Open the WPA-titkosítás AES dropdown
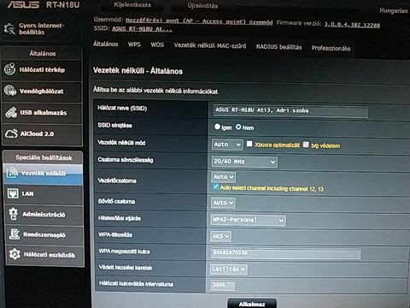The image size is (410, 308). pyautogui.click(x=221, y=236)
